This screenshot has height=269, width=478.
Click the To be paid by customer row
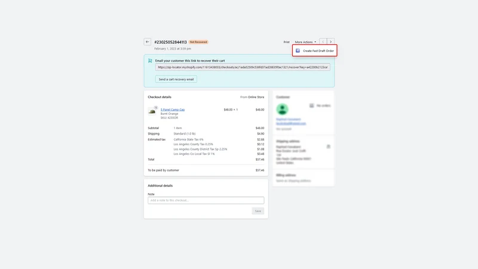click(206, 170)
